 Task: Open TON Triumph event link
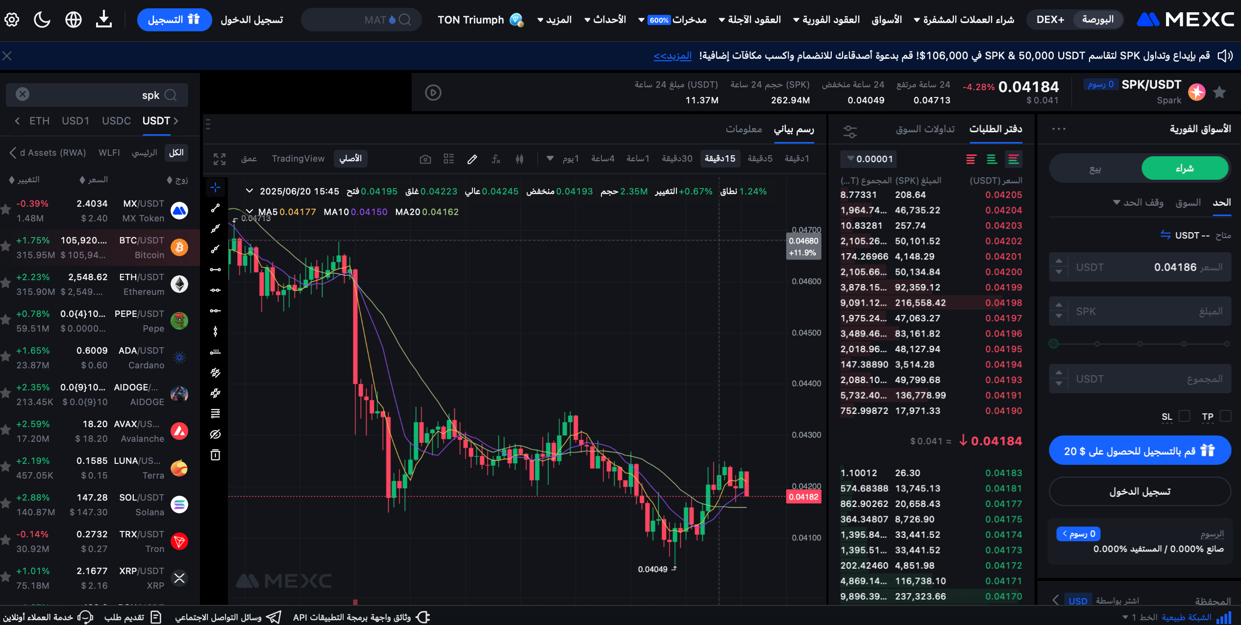coord(480,20)
